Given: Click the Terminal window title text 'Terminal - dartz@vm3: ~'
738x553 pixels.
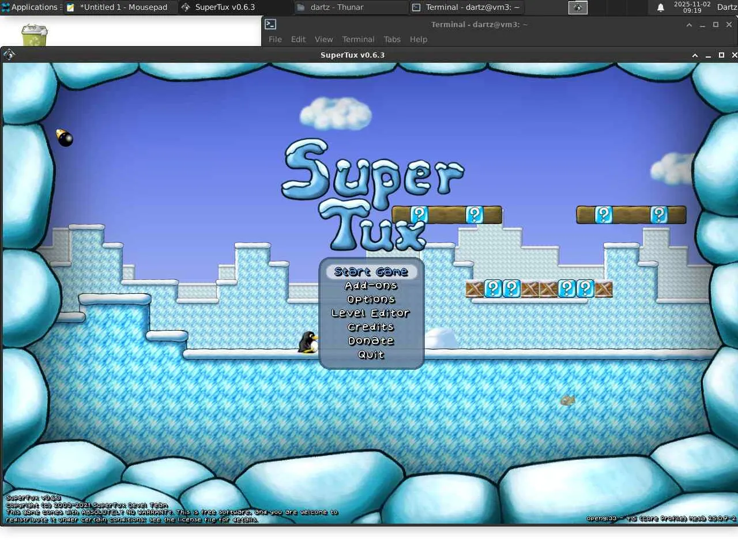Looking at the screenshot, I should [479, 25].
